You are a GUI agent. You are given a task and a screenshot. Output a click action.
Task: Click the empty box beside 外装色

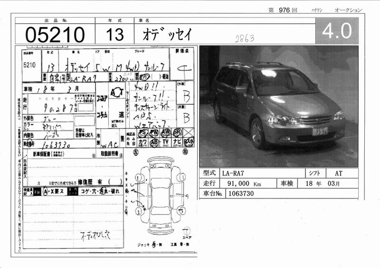click(85, 120)
